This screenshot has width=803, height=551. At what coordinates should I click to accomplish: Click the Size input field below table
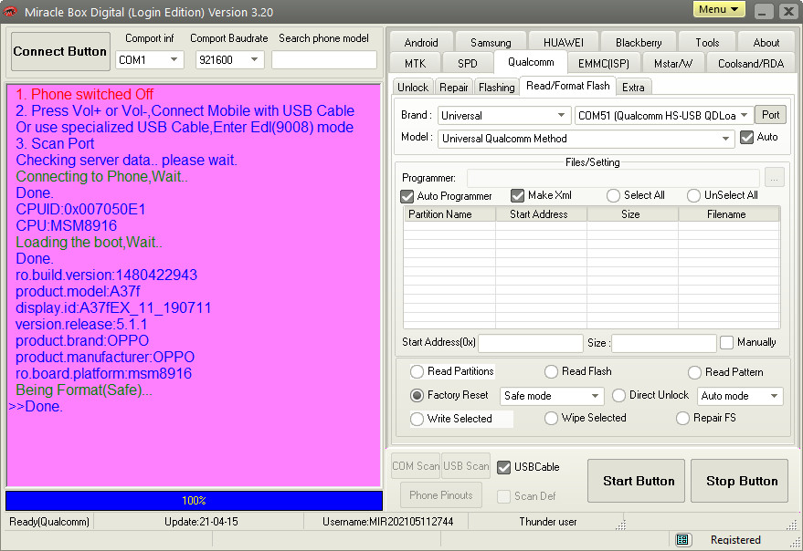point(664,343)
